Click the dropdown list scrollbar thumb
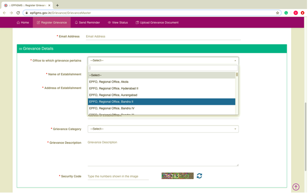Viewport: 308px width, 193px height. [237, 74]
